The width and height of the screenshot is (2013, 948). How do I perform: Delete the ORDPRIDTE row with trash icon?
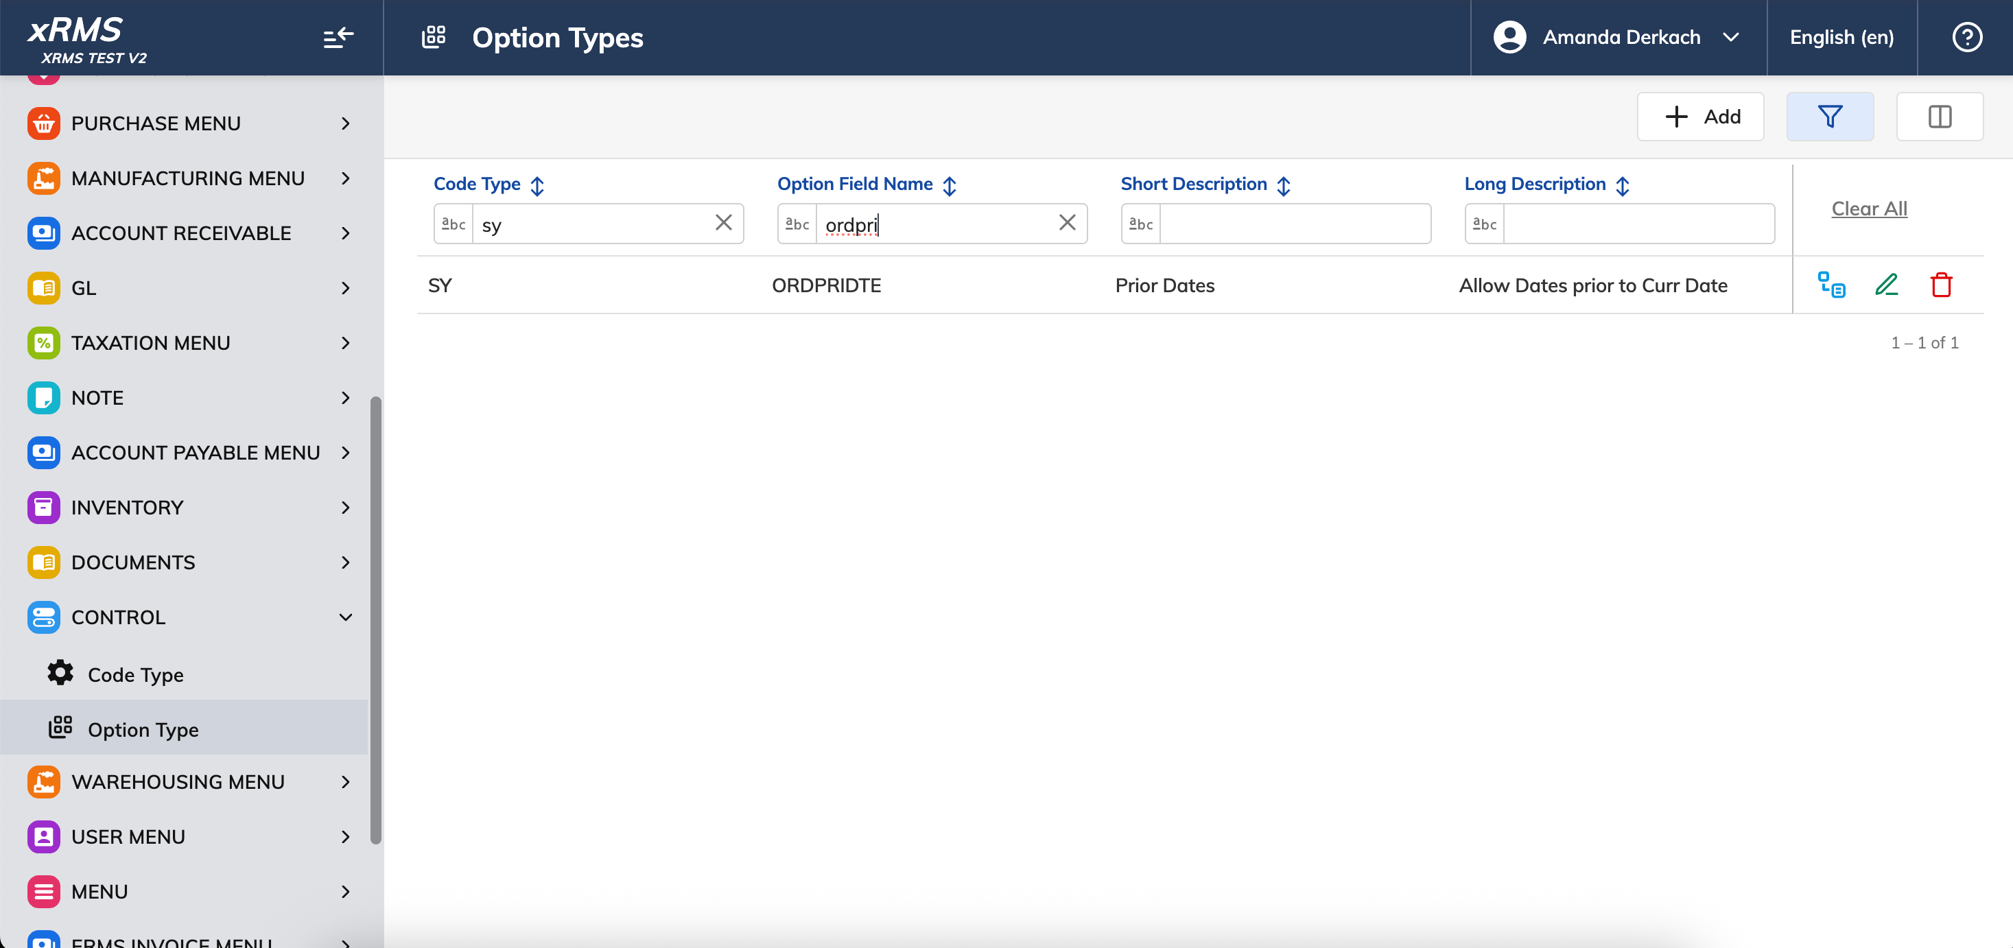pos(1941,285)
